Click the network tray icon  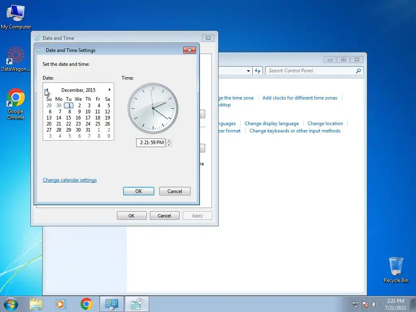point(355,304)
